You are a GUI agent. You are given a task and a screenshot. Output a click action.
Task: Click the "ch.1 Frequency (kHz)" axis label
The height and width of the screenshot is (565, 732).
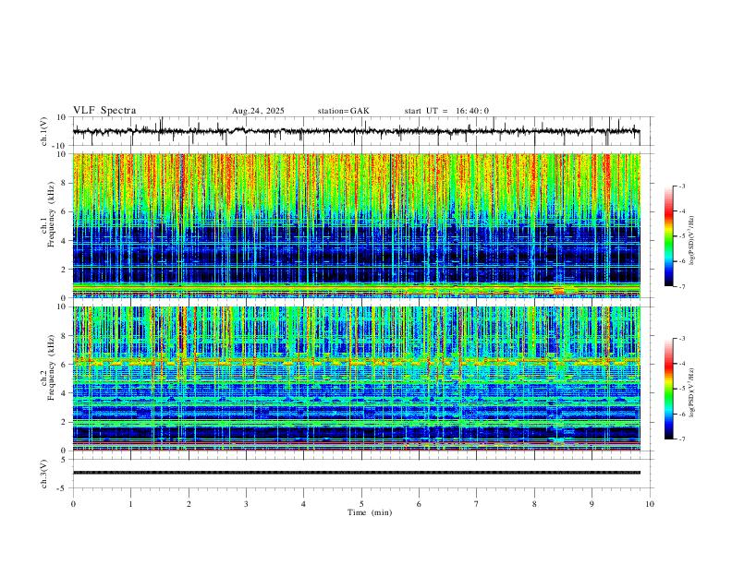[x=48, y=214]
